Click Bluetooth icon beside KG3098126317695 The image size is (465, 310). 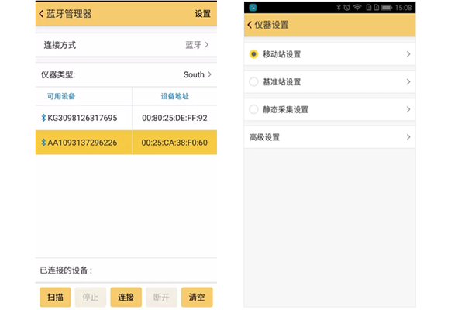43,118
